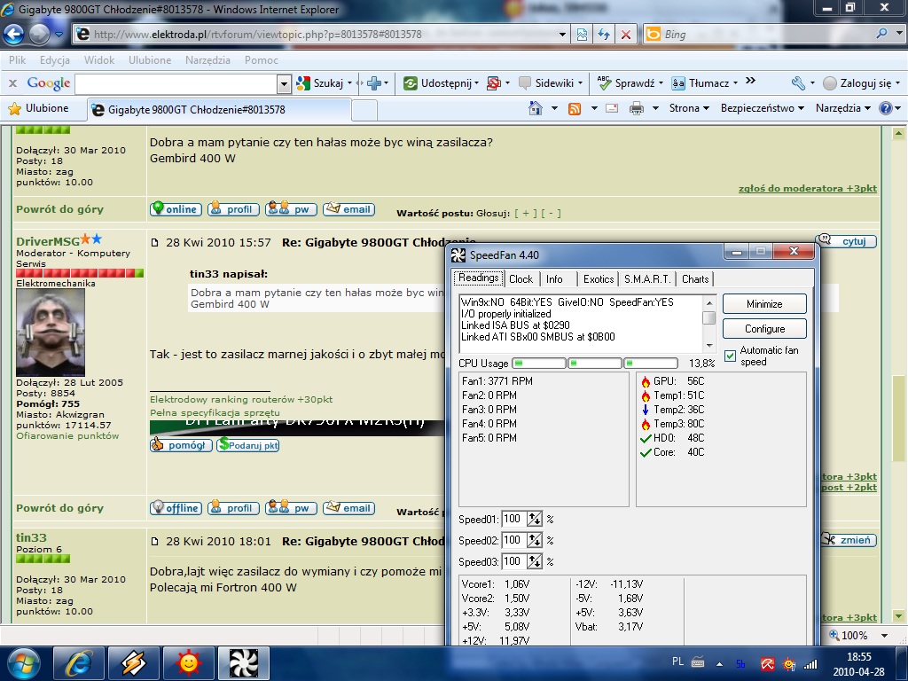This screenshot has width=908, height=681.
Task: Open the Widok menu
Action: point(99,59)
